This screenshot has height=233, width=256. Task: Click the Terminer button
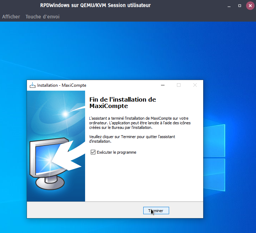coord(156,211)
